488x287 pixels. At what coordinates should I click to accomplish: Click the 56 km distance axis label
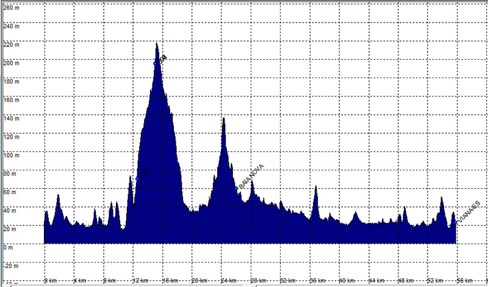coord(465,281)
